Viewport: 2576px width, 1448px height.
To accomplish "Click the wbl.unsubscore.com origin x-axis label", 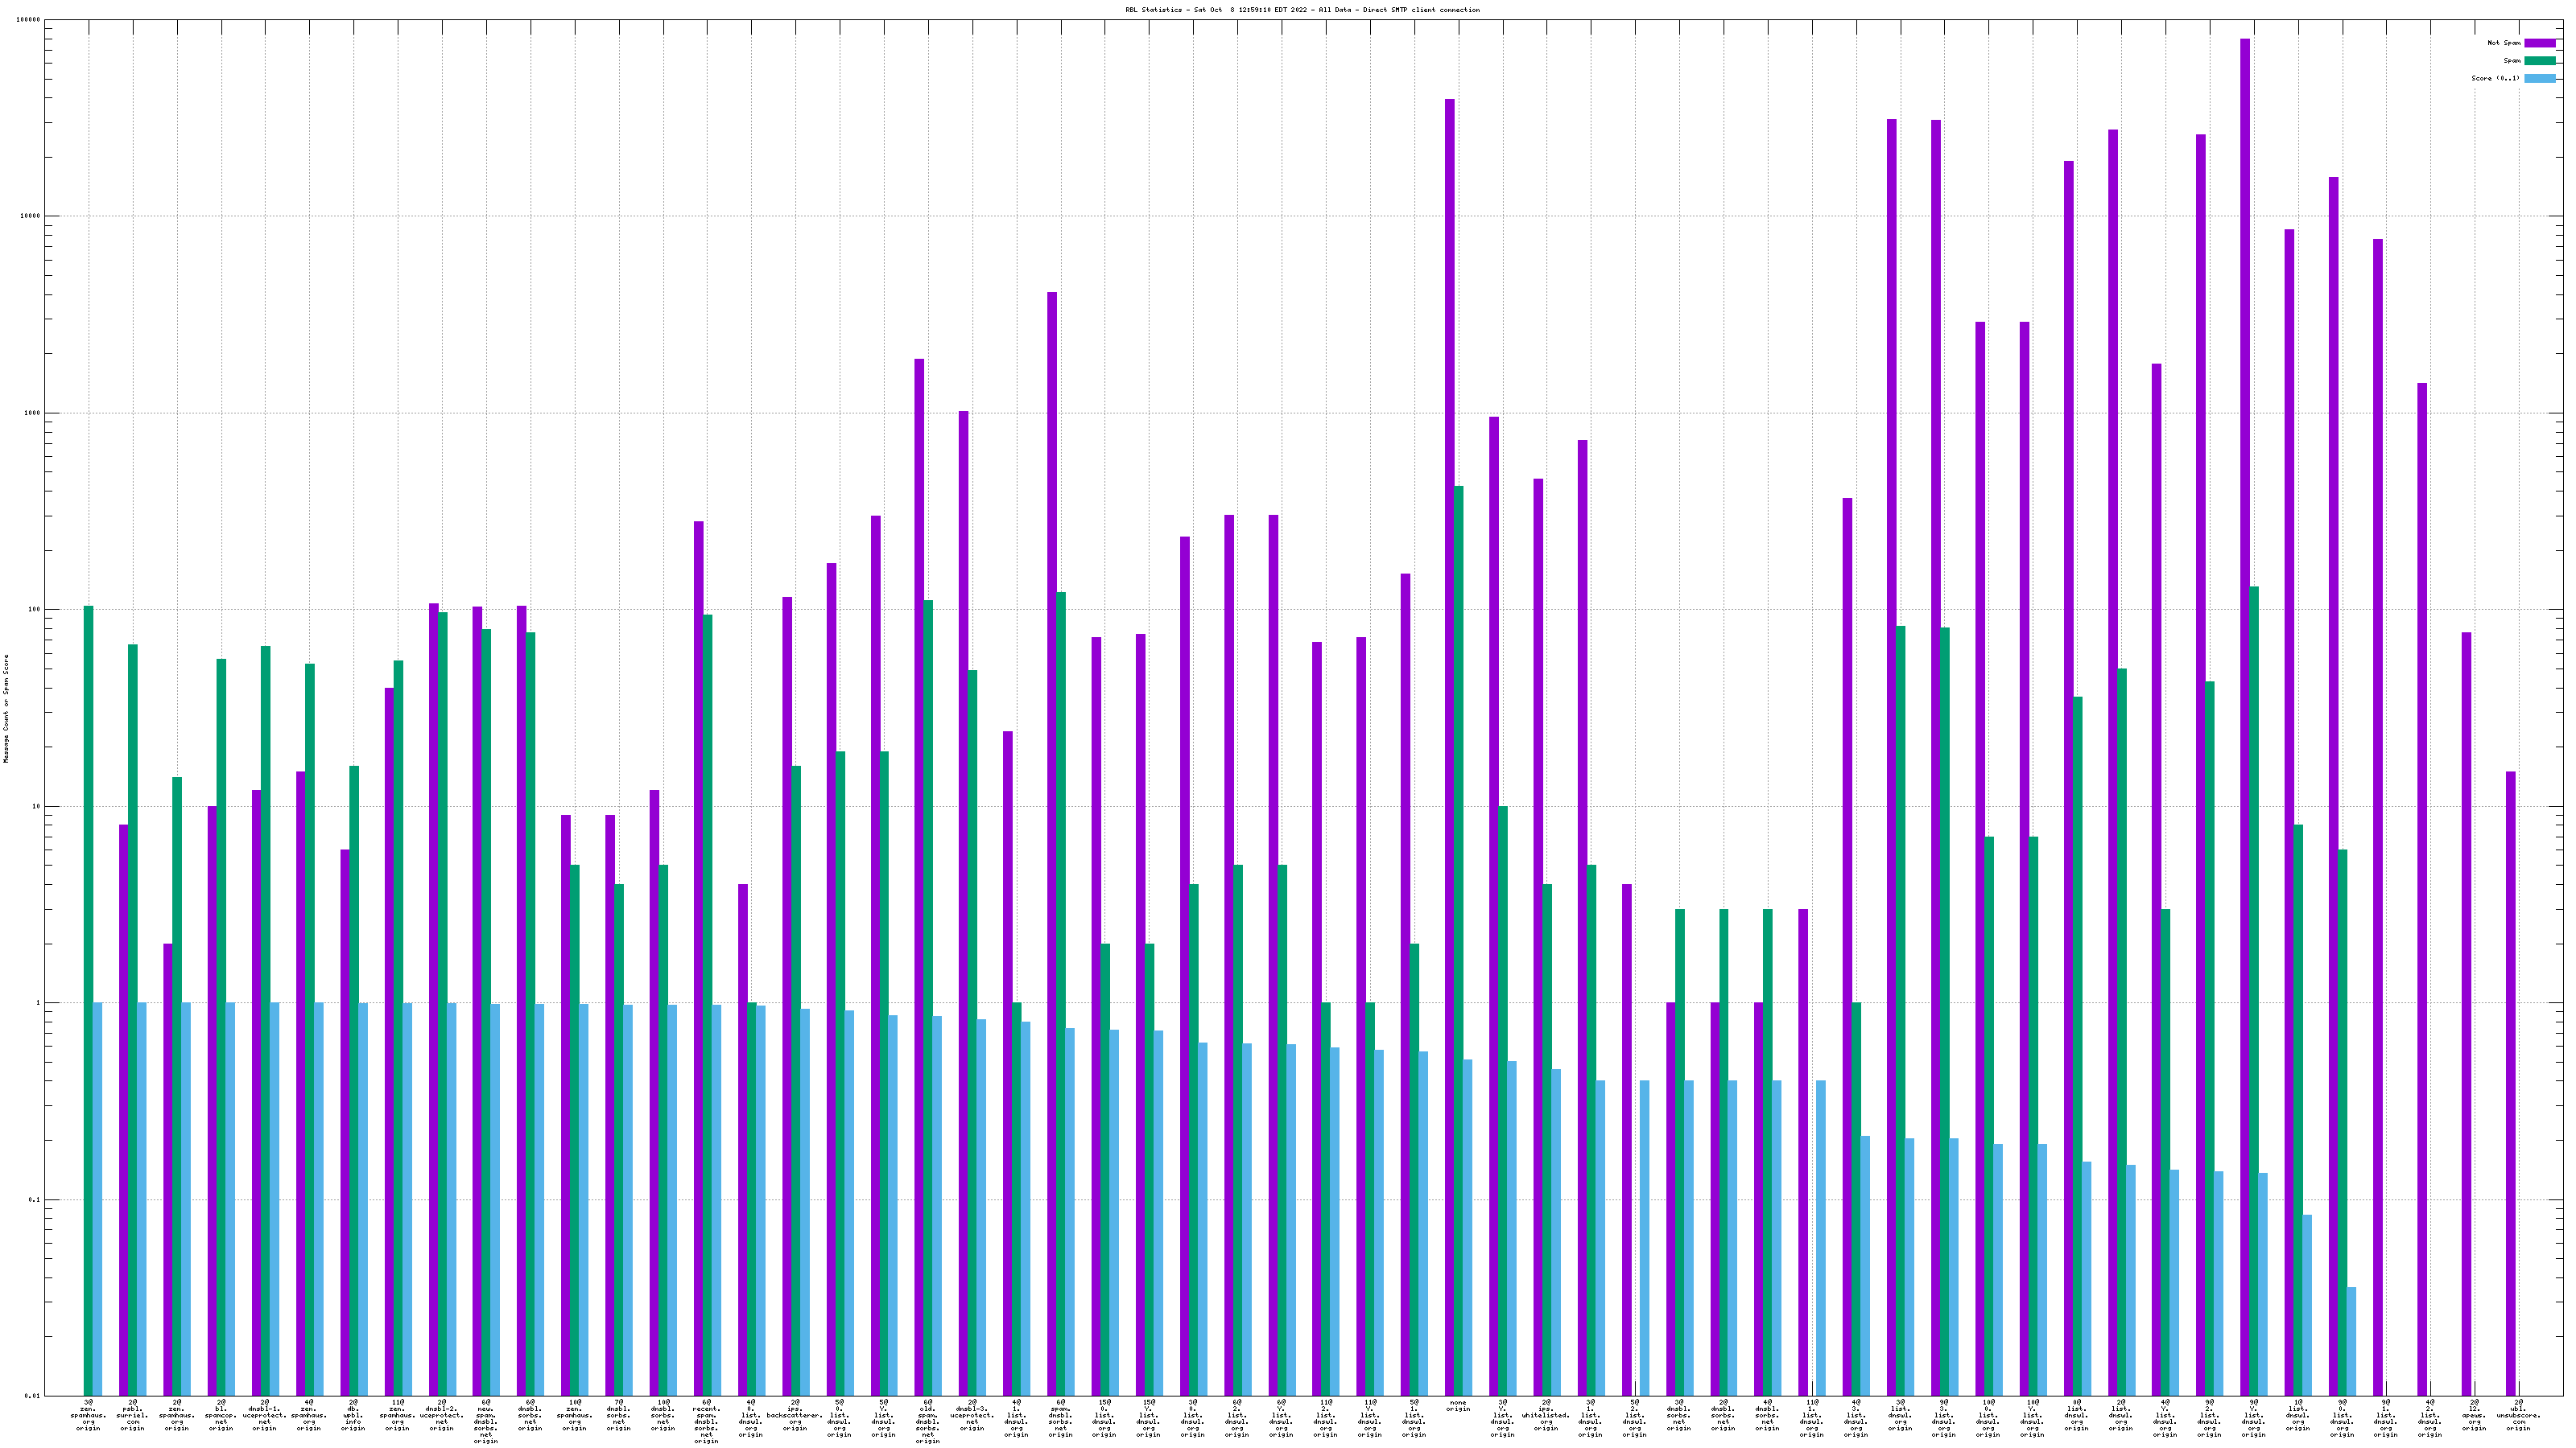I will (x=2518, y=1415).
